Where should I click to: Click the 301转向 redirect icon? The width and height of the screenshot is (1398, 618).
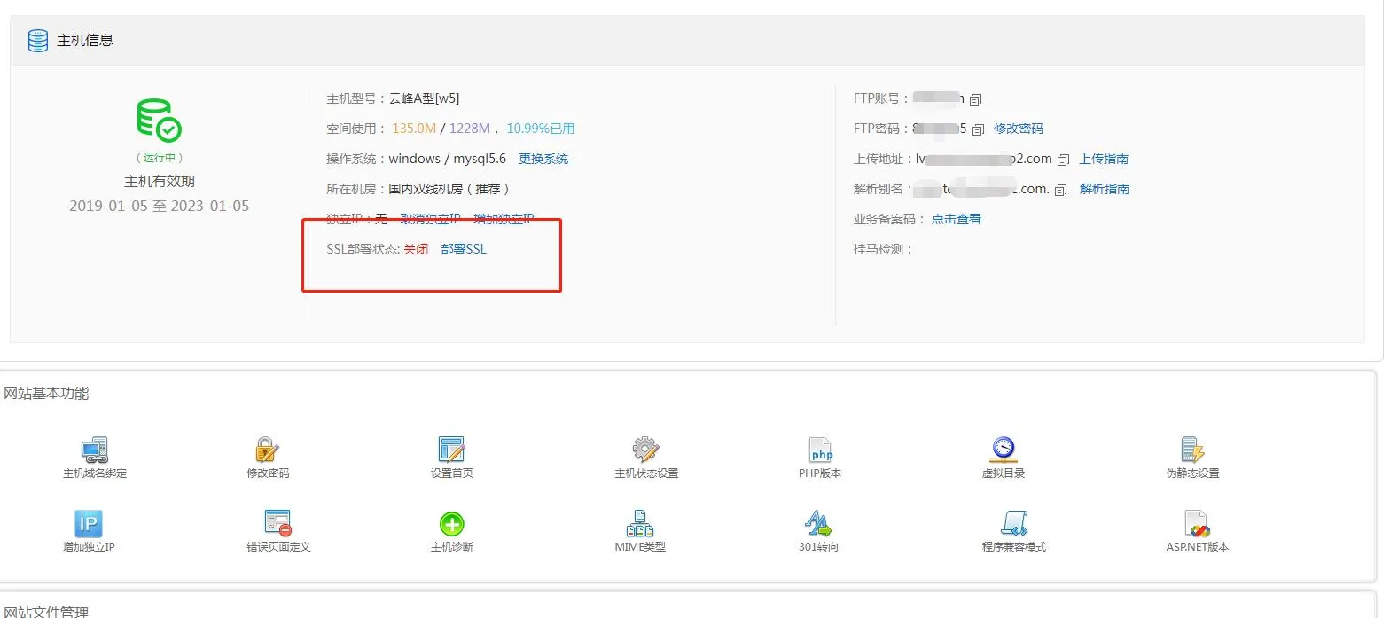pyautogui.click(x=818, y=524)
